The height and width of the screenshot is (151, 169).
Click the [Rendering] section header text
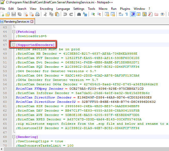tap(27, 137)
